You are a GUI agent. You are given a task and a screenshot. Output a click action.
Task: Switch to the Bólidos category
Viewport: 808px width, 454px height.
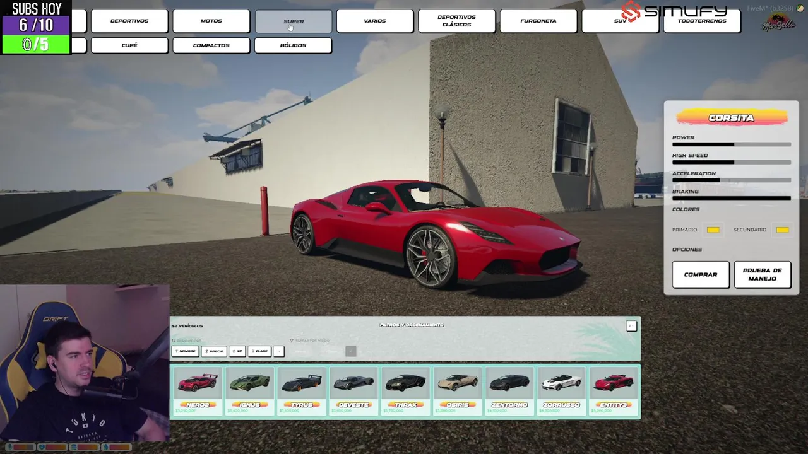coord(293,45)
